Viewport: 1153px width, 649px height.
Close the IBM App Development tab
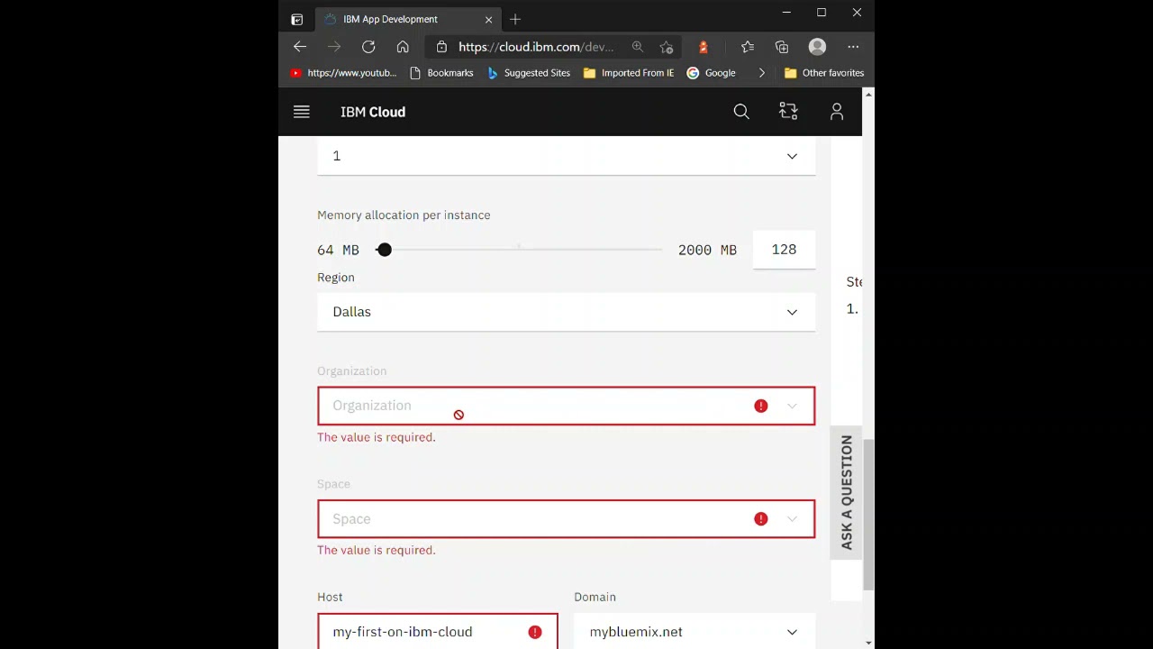point(489,19)
